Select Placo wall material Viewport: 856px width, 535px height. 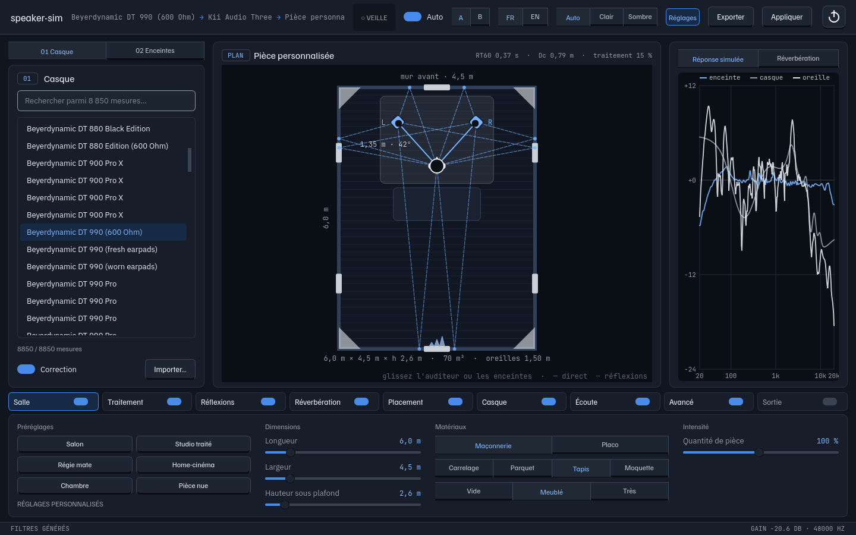610,445
